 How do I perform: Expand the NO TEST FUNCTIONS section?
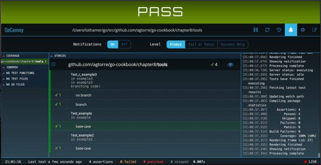pos(18,73)
